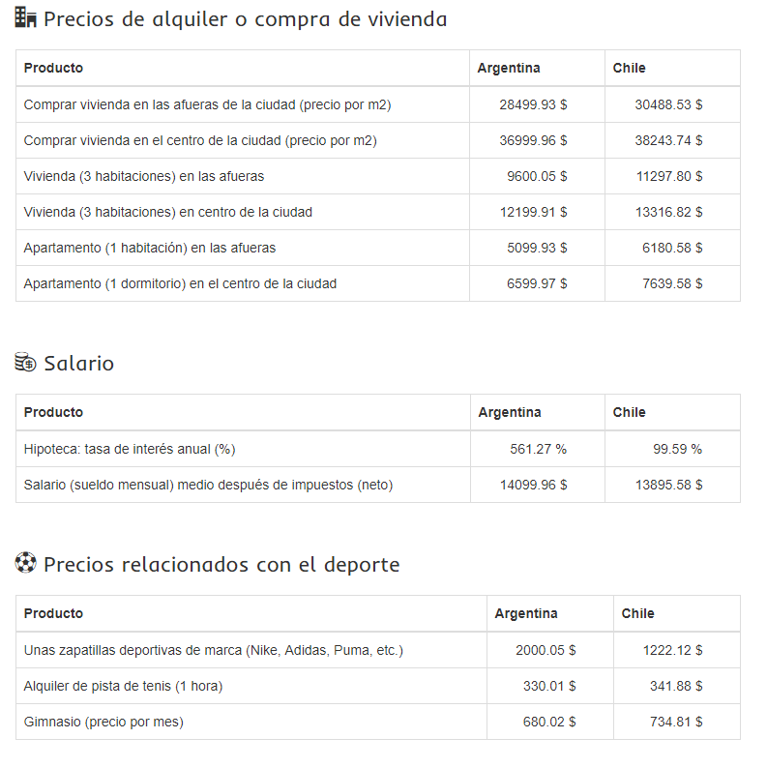This screenshot has width=767, height=768.
Task: Click the Producto column header in sports table
Action: click(53, 613)
